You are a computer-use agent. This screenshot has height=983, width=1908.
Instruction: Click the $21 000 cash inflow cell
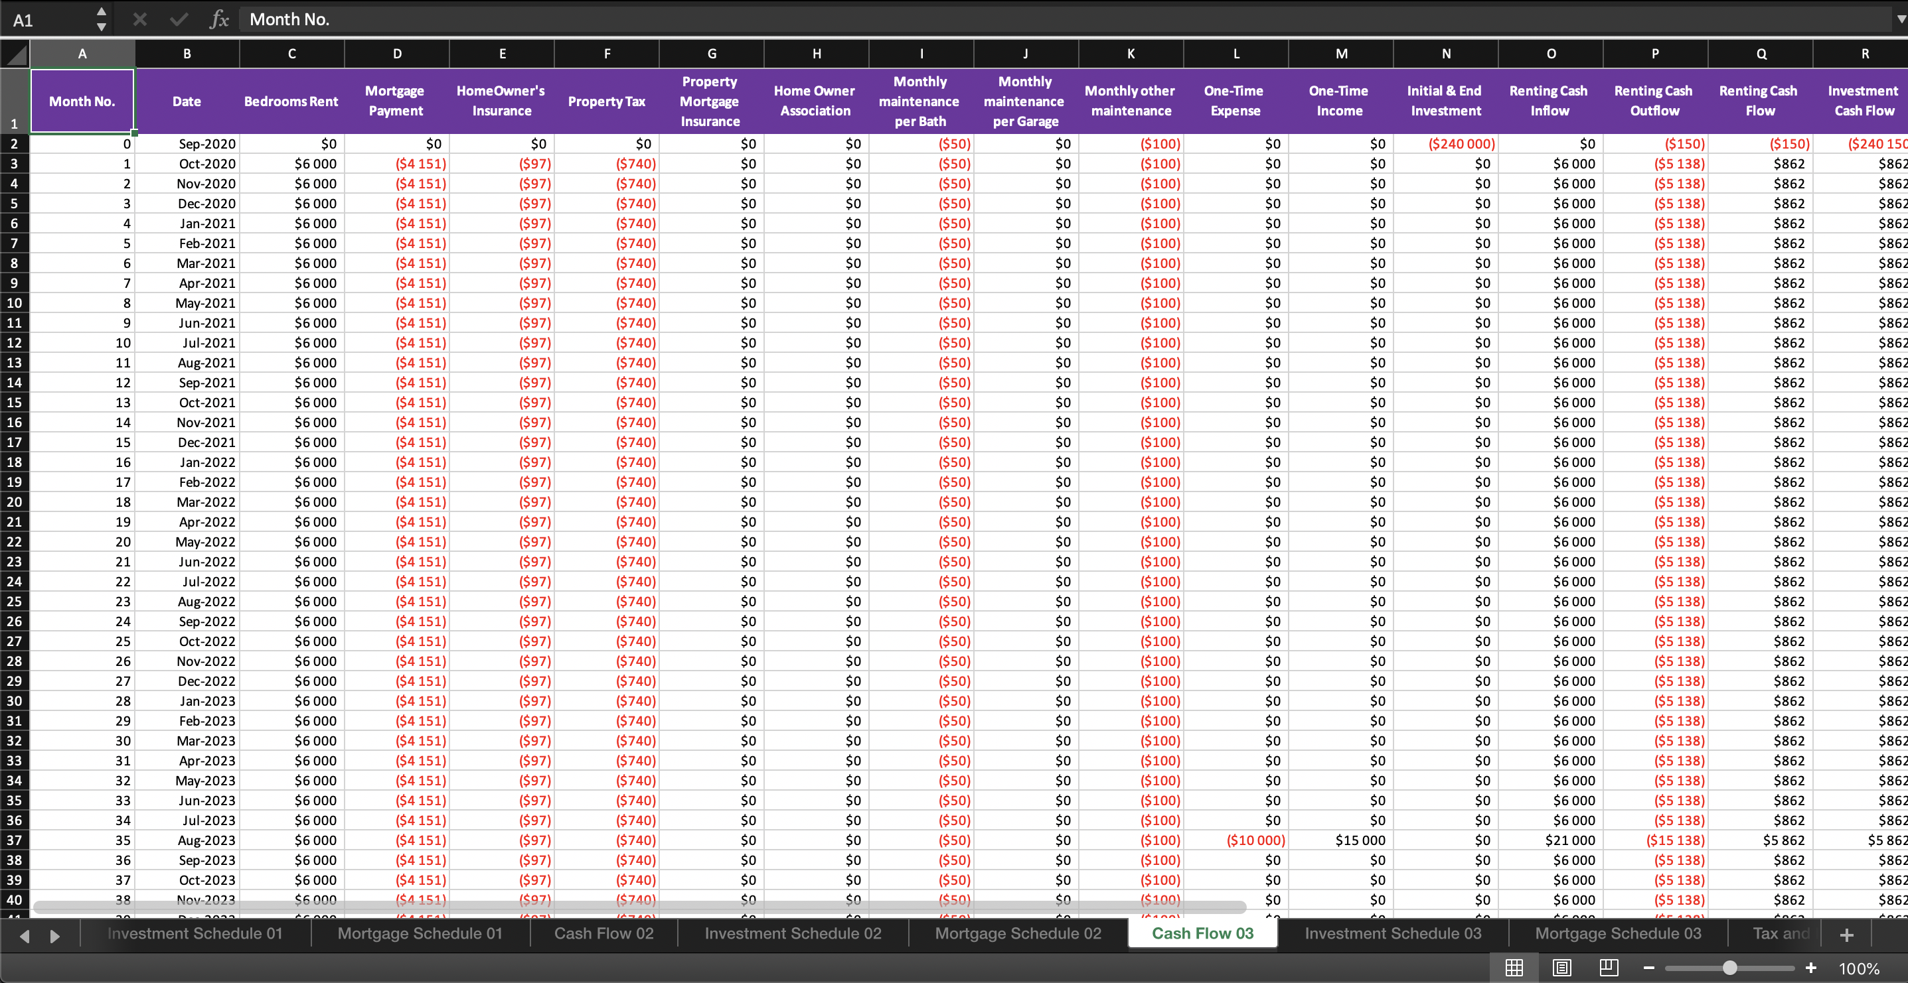(x=1550, y=840)
